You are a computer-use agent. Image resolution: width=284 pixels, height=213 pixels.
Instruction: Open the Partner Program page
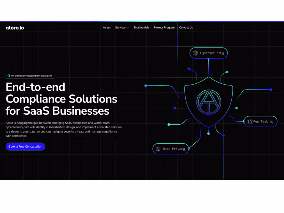(164, 28)
